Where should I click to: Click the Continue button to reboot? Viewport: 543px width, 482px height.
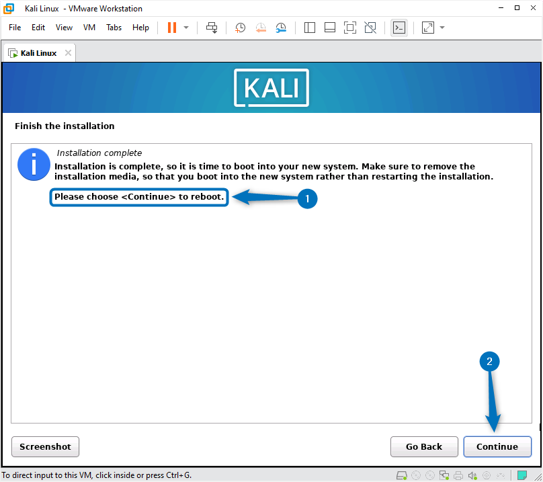click(497, 446)
